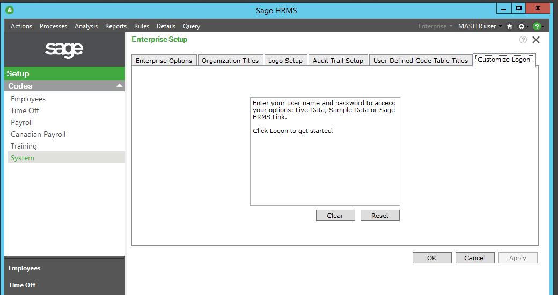Click the Sage logo in the sidebar
This screenshot has width=558, height=295.
tap(64, 49)
